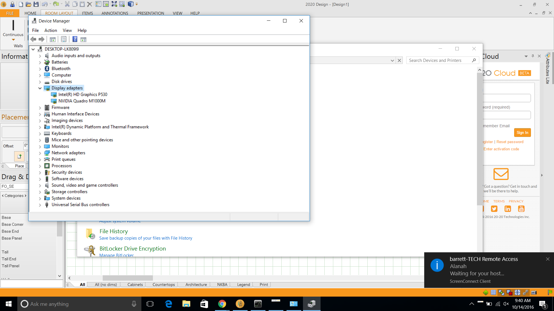Switch to the ITEMS ribbon tab
Viewport: 554px width, 311px height.
[87, 13]
